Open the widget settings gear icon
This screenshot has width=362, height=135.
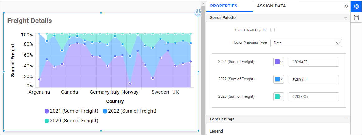click(198, 13)
